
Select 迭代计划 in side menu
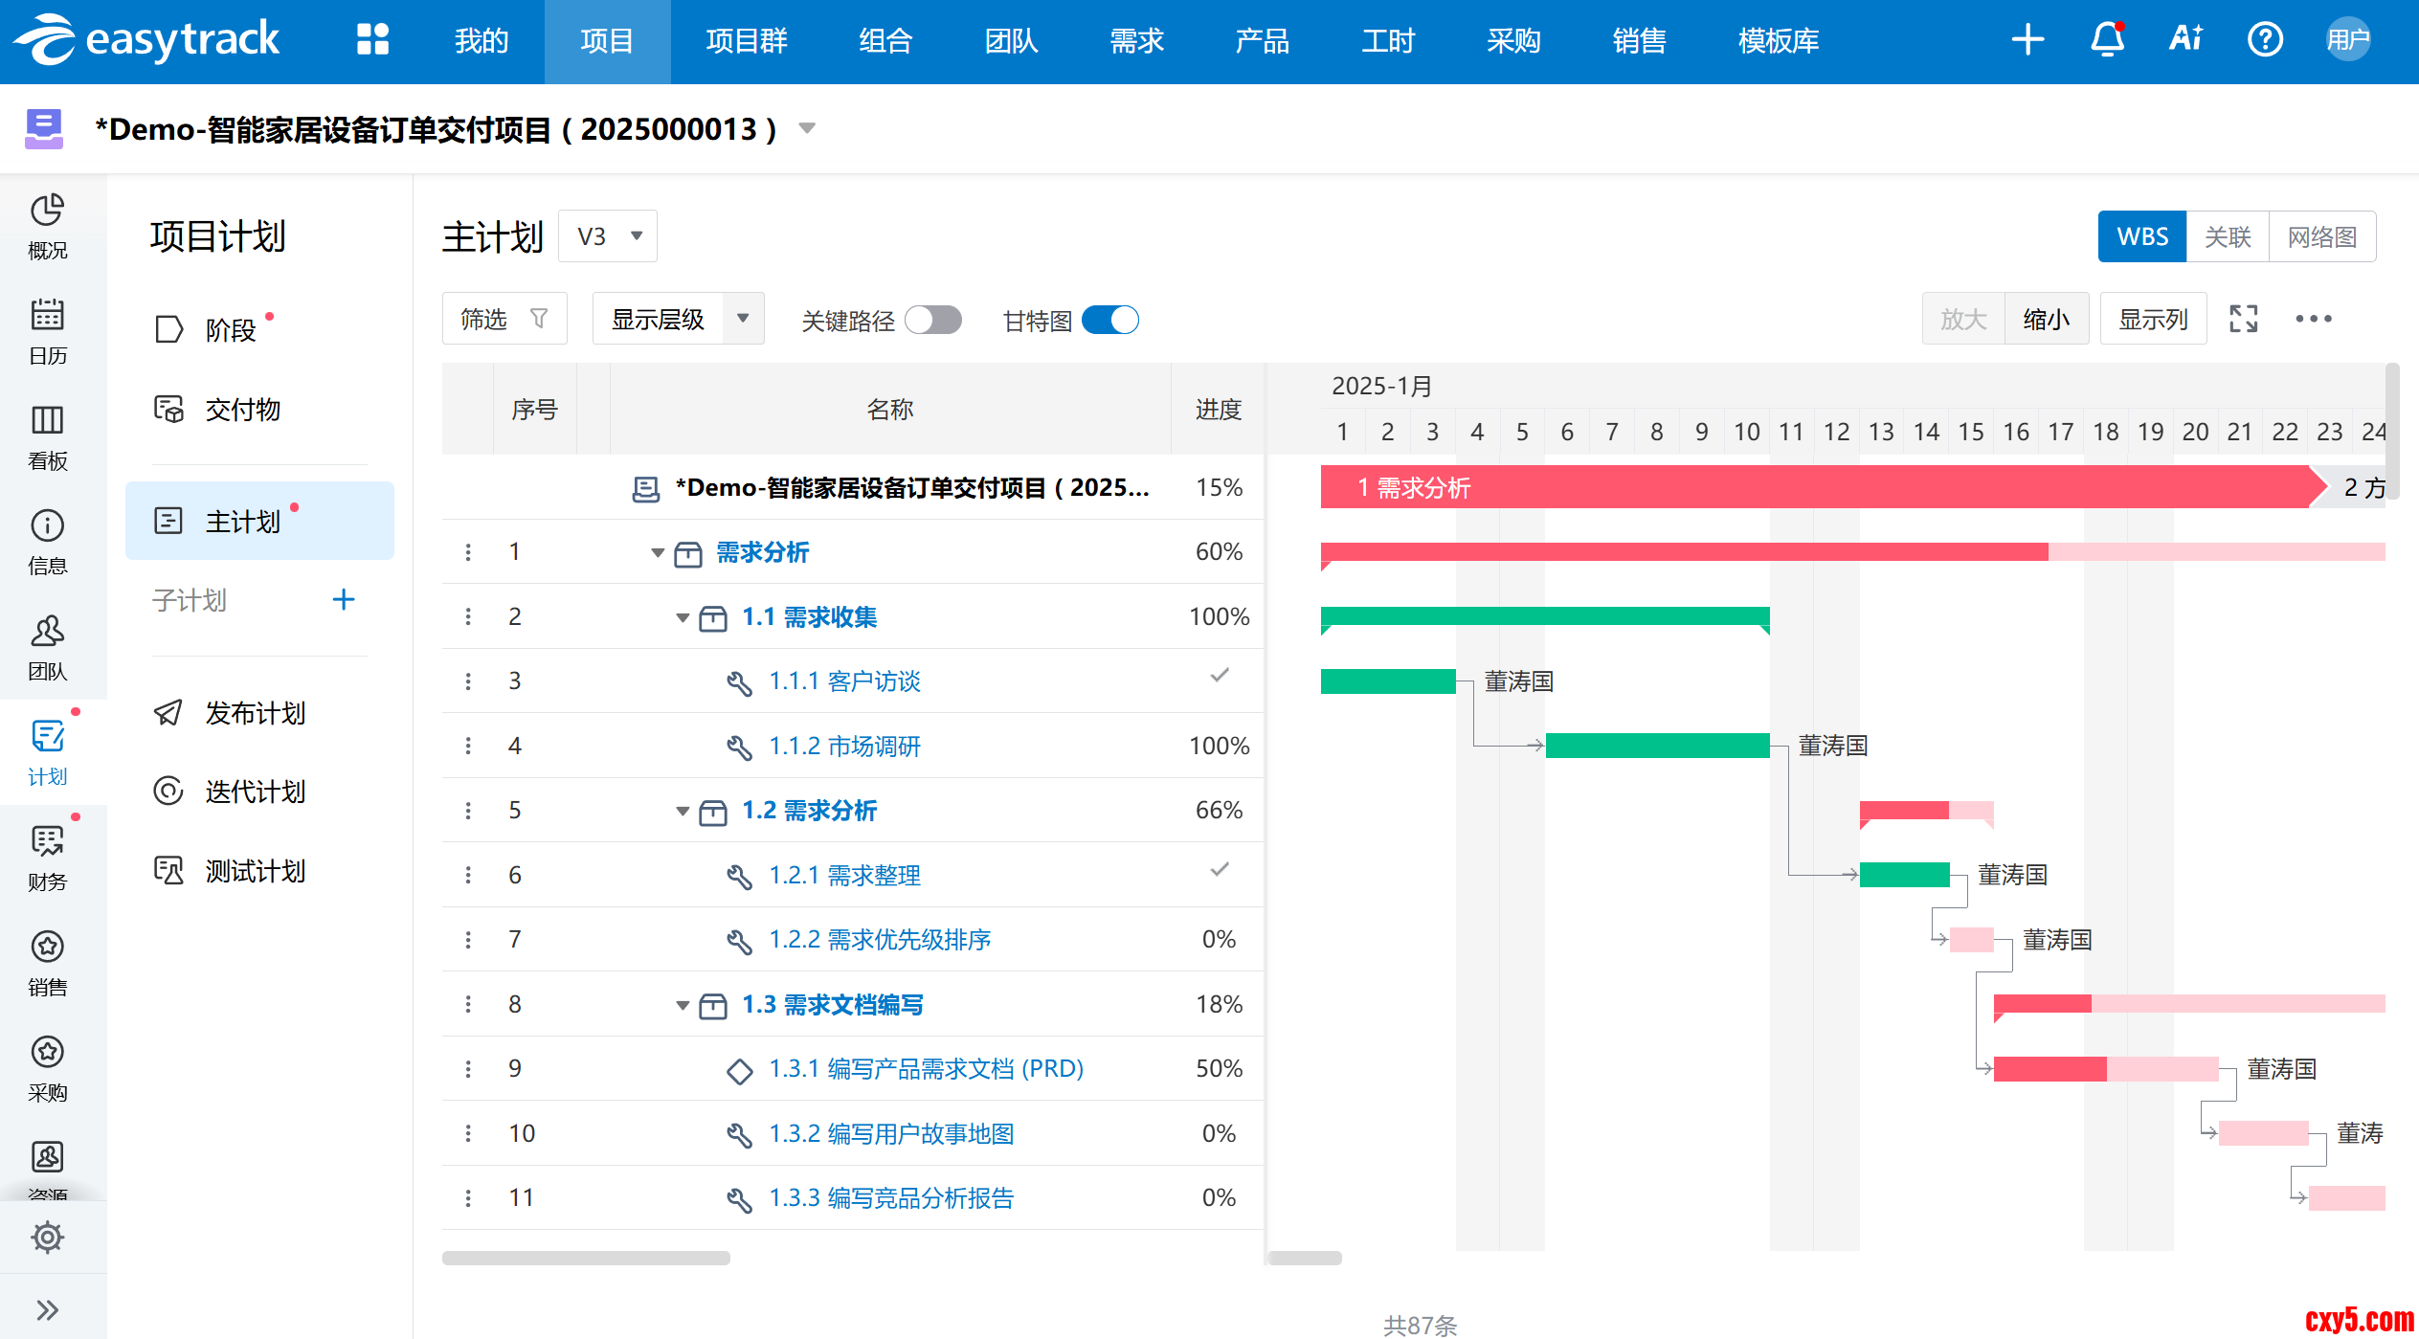[x=255, y=792]
